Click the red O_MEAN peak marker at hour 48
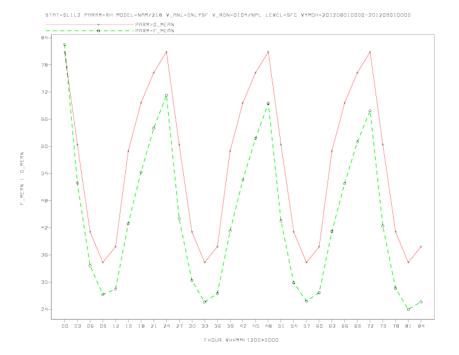The image size is (459, 355). point(268,52)
